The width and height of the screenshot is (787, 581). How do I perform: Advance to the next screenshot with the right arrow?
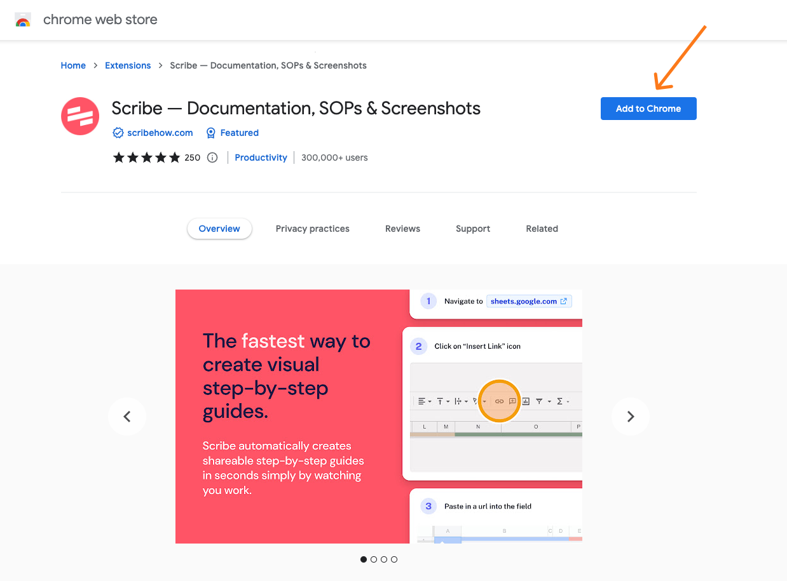click(631, 417)
